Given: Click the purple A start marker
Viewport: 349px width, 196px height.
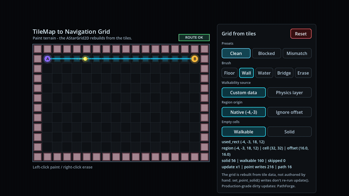Looking at the screenshot, I should point(47,59).
